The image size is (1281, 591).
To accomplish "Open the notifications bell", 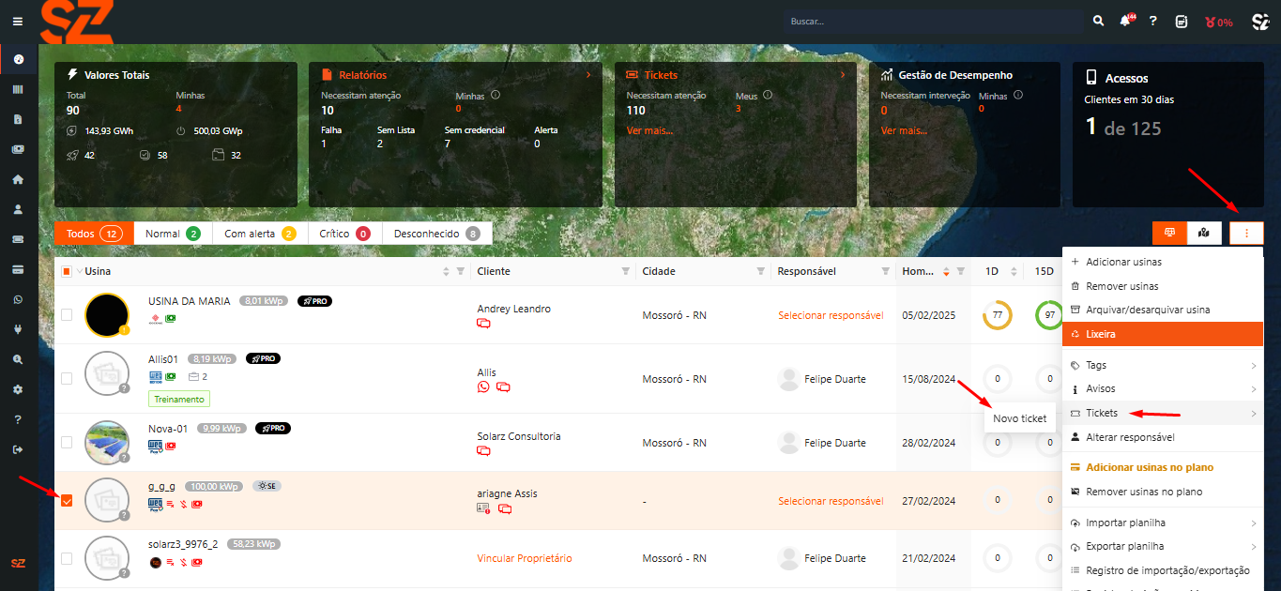I will tap(1125, 21).
